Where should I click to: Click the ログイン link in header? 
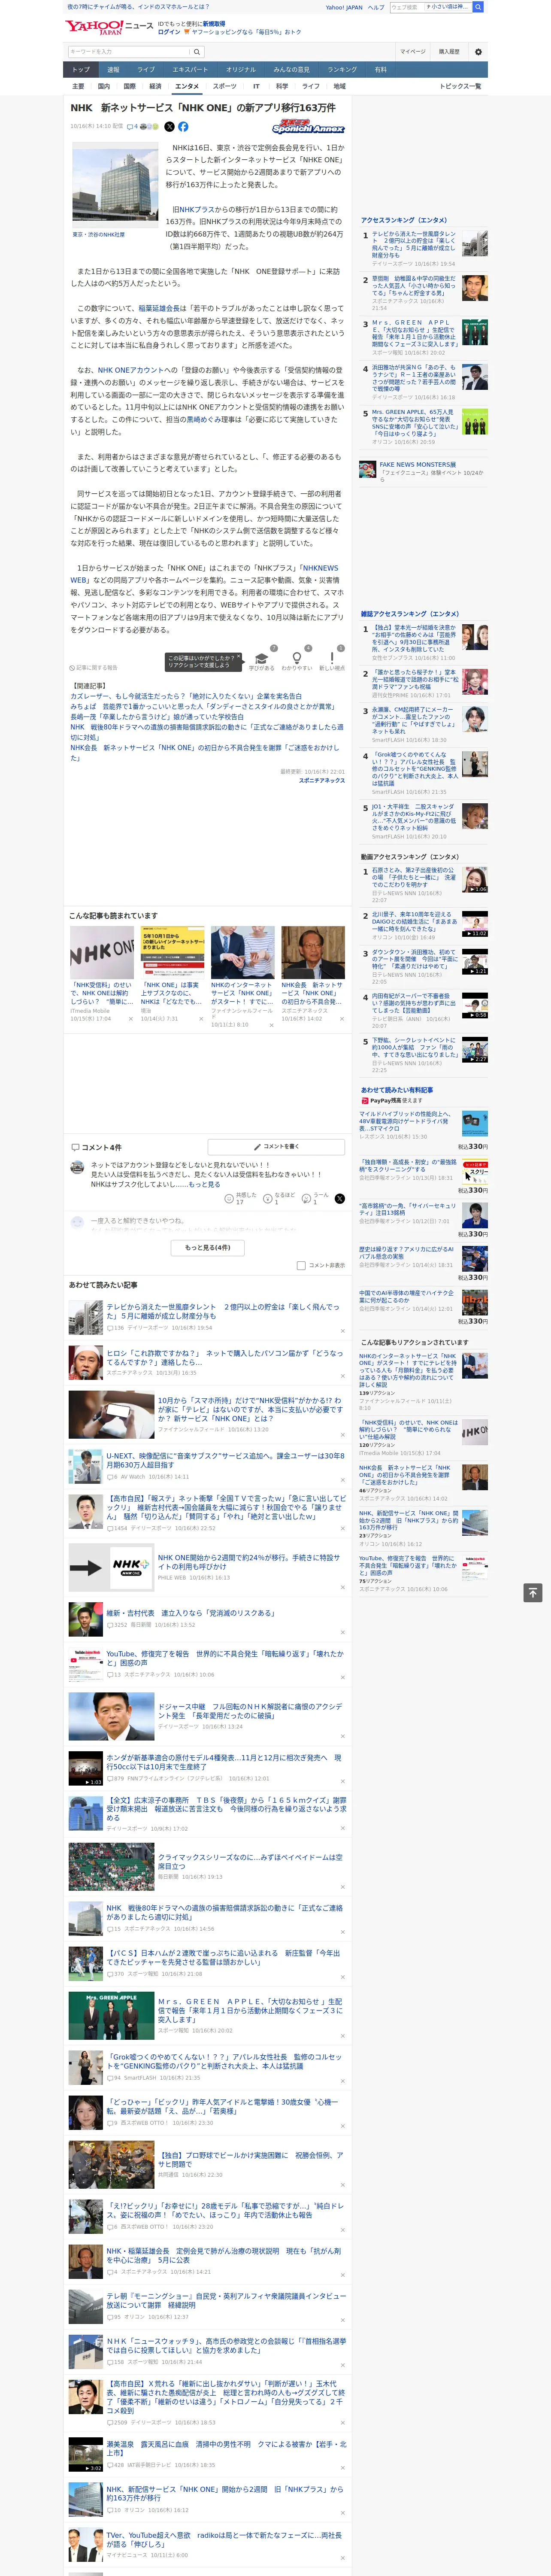[x=169, y=32]
